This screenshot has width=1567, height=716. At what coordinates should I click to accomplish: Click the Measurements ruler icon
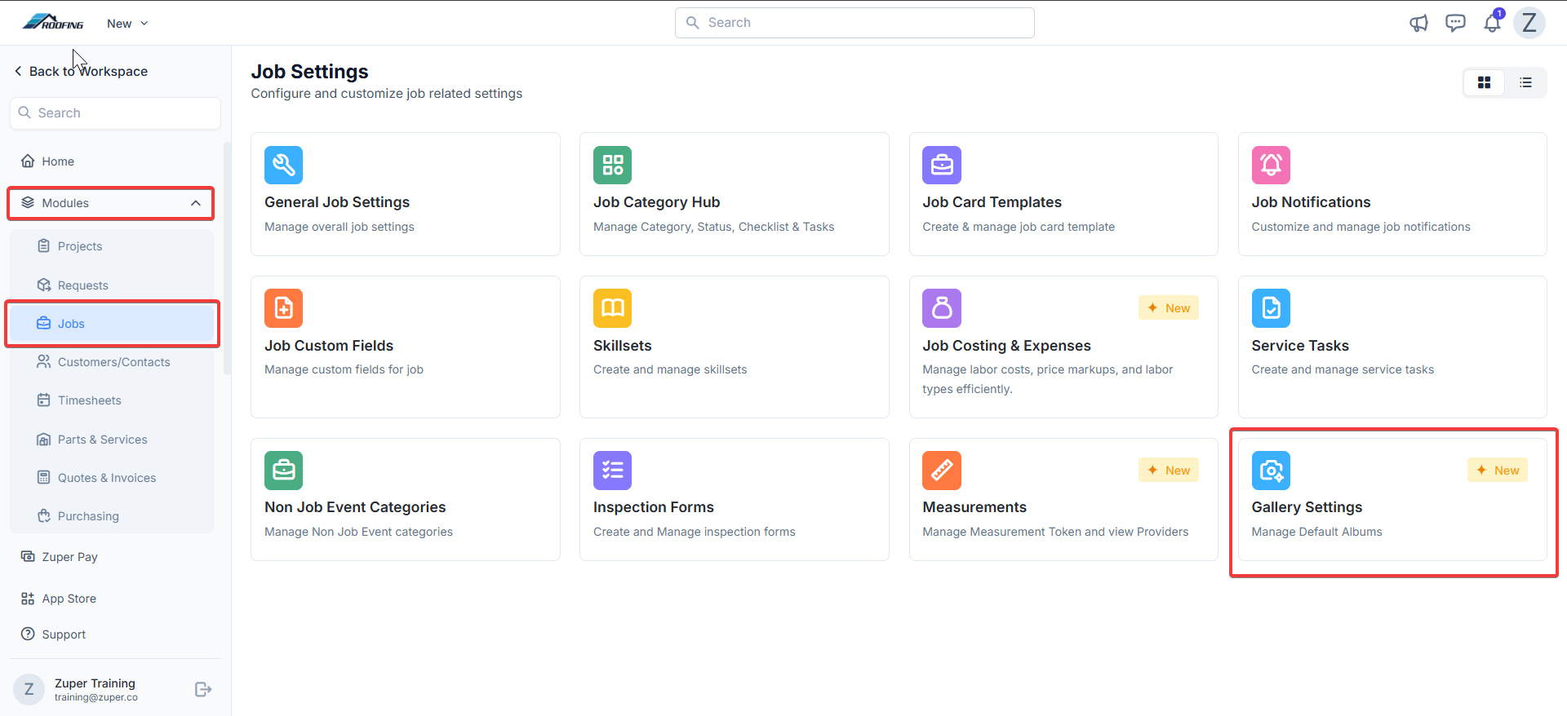[x=942, y=471]
